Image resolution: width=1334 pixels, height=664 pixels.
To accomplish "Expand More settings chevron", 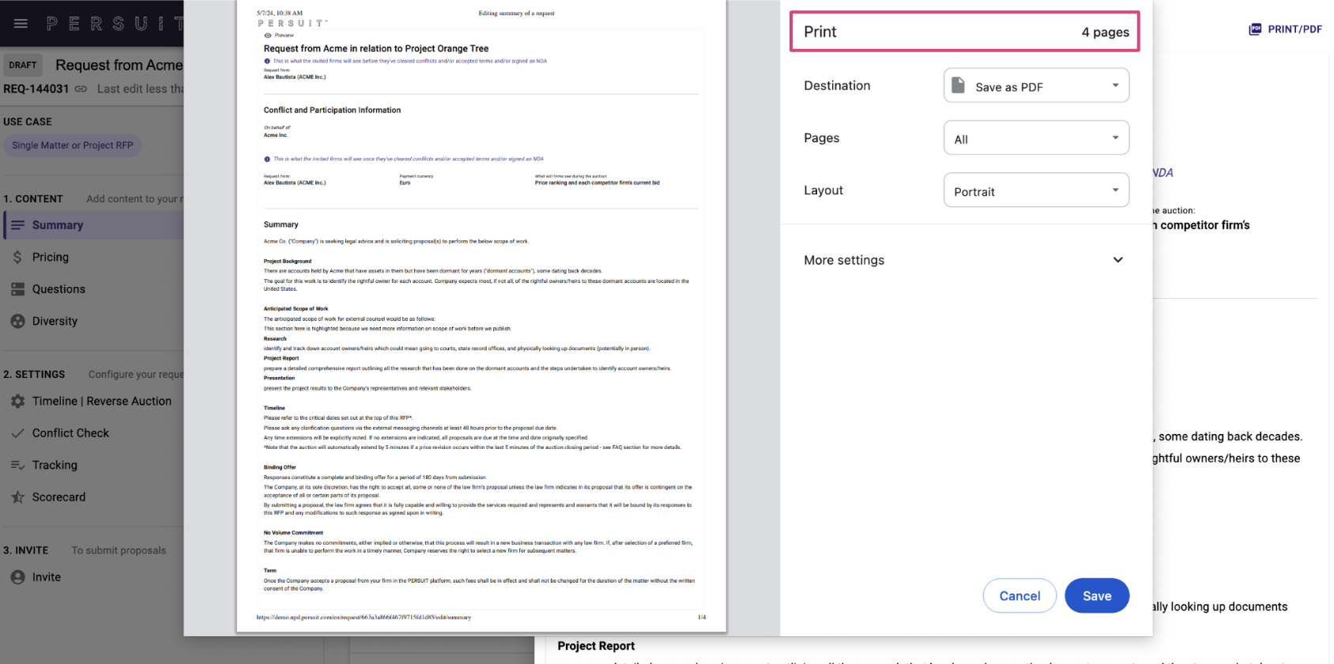I will click(x=1118, y=260).
